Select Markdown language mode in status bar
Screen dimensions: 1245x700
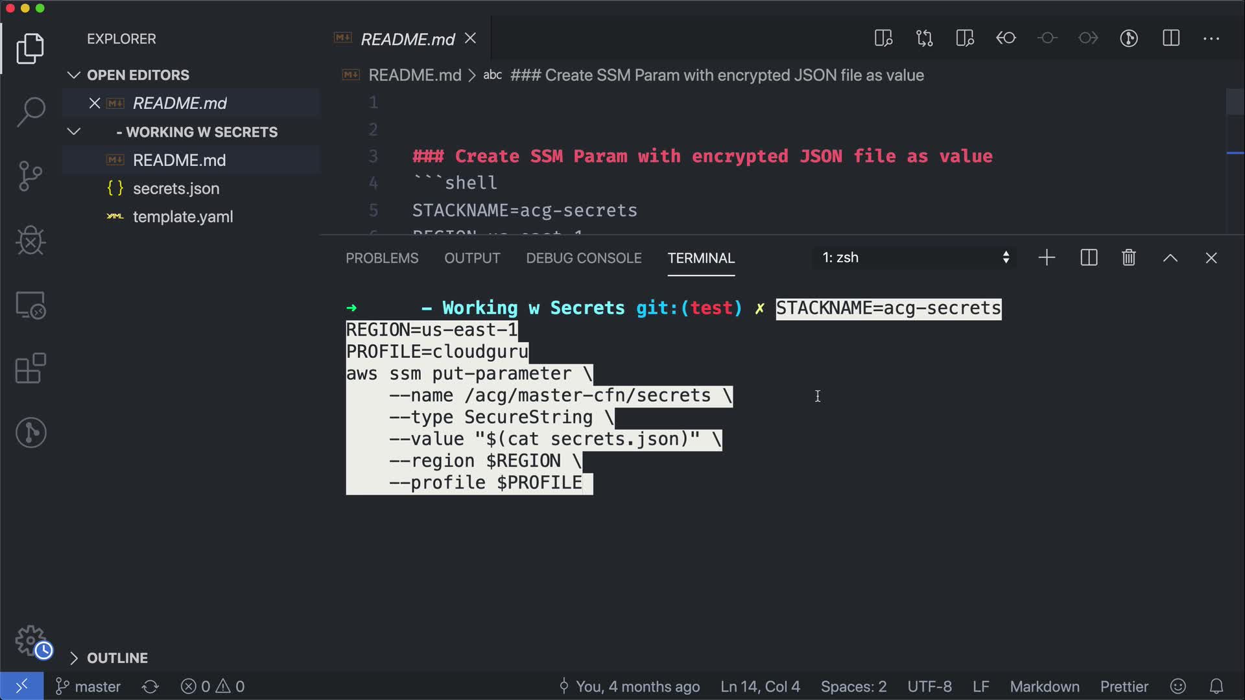pyautogui.click(x=1044, y=686)
